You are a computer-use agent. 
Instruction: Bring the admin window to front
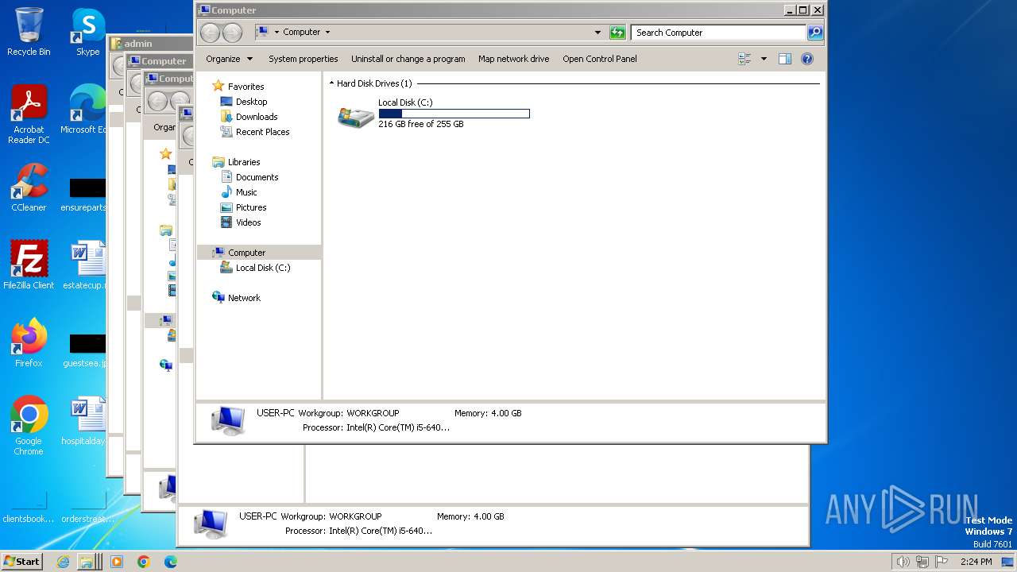click(x=151, y=44)
